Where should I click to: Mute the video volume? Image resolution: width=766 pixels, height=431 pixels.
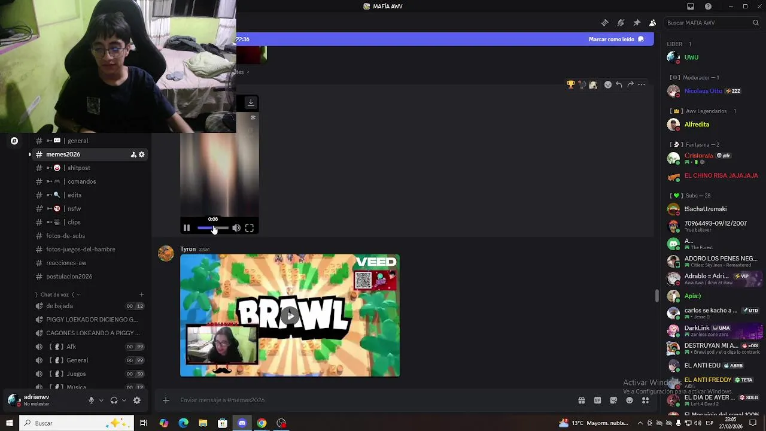coord(236,228)
